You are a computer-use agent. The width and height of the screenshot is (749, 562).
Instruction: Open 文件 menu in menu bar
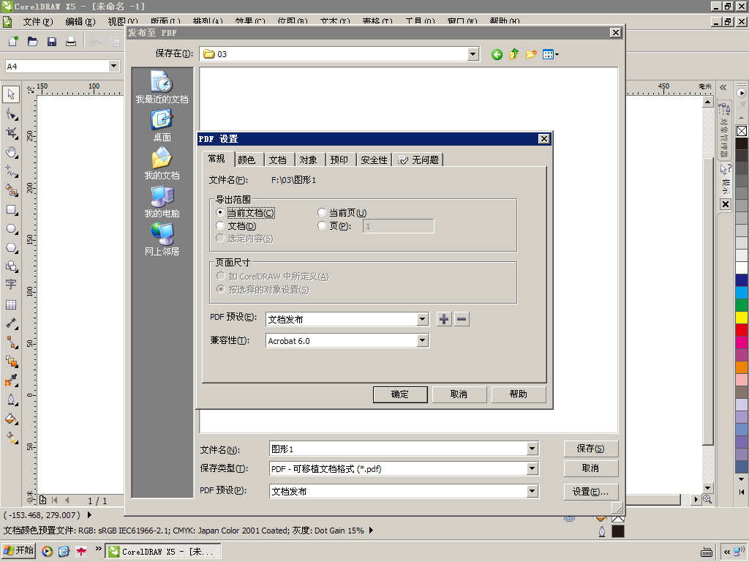[x=38, y=21]
